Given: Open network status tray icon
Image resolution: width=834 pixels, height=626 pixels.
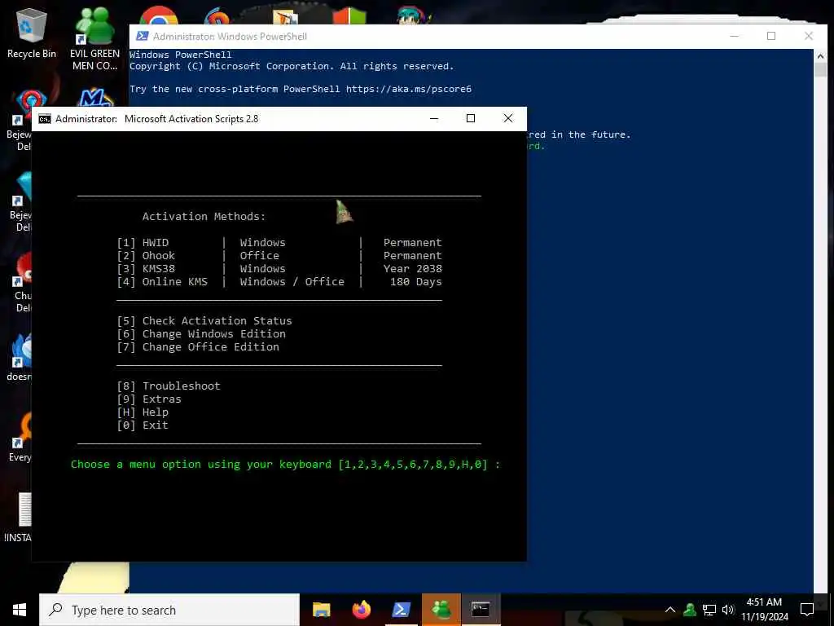Looking at the screenshot, I should pyautogui.click(x=709, y=610).
